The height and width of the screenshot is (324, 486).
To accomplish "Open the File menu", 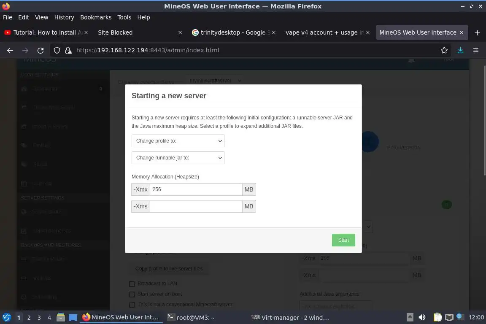I will pos(8,17).
